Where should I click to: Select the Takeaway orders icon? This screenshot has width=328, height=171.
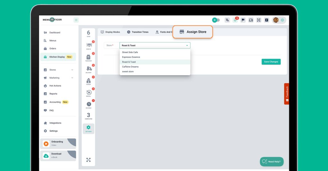point(88,57)
